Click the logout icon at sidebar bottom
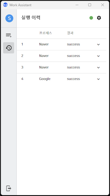 click(9, 188)
